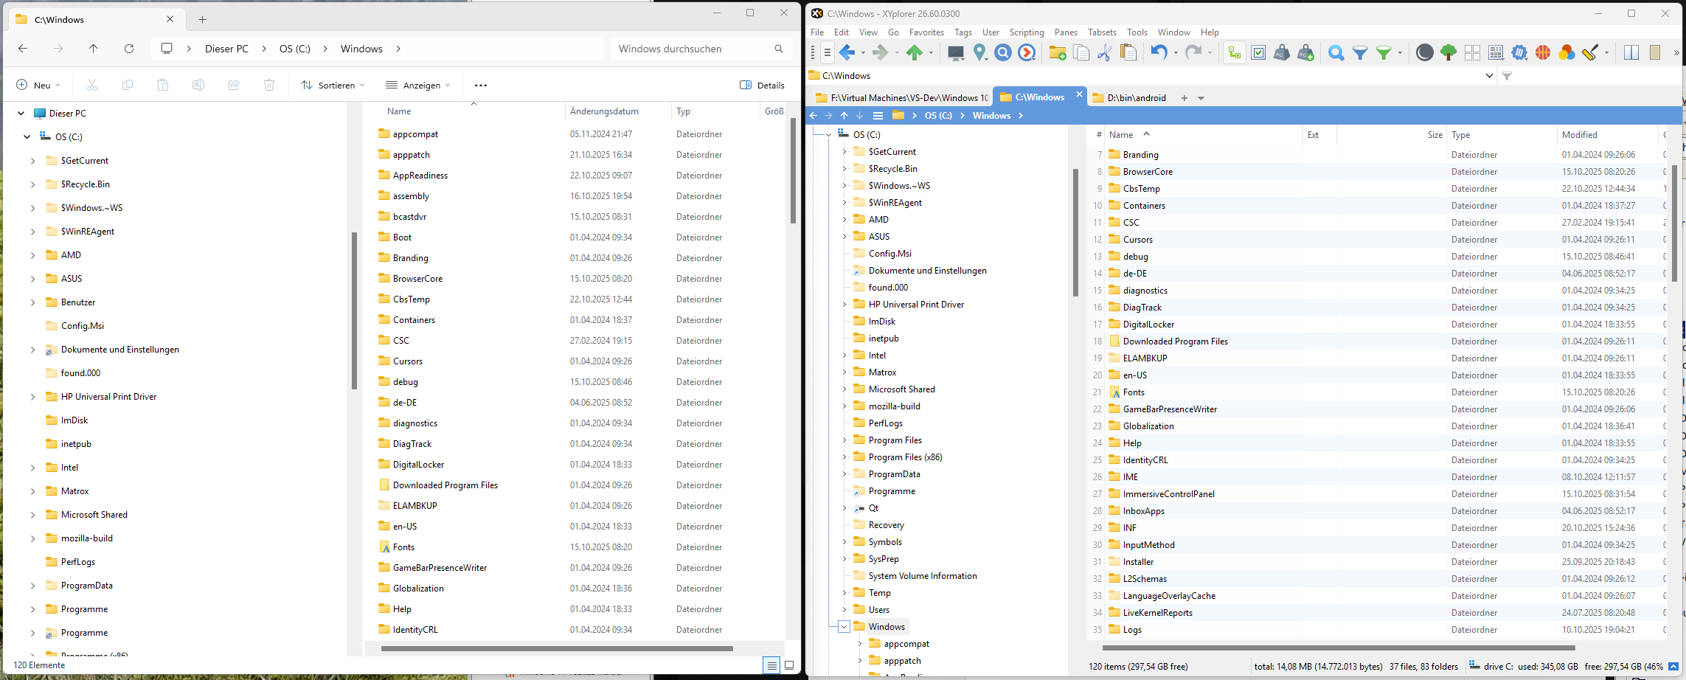Open the tab list dropdown arrow in XYplorer
This screenshot has width=1686, height=680.
pos(1201,98)
